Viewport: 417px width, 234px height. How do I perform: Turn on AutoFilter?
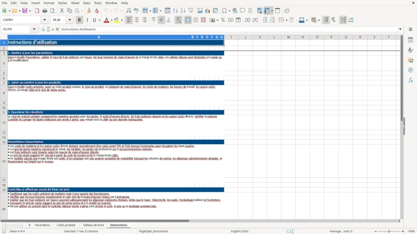click(191, 11)
